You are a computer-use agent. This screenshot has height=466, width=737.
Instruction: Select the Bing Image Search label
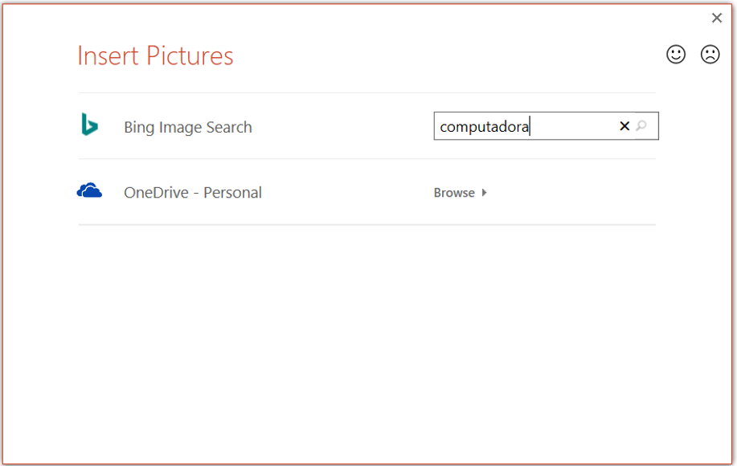click(x=188, y=127)
